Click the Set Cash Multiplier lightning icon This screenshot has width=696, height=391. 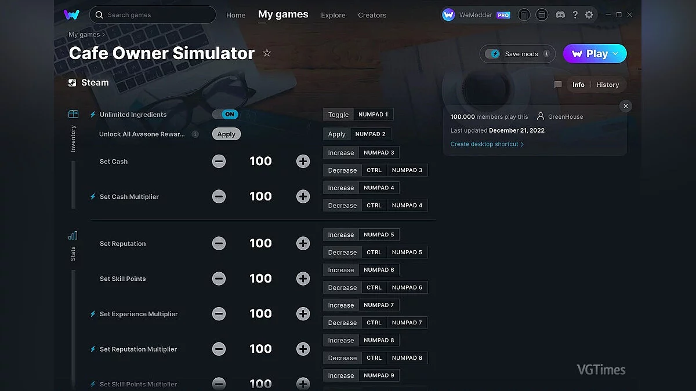(93, 197)
